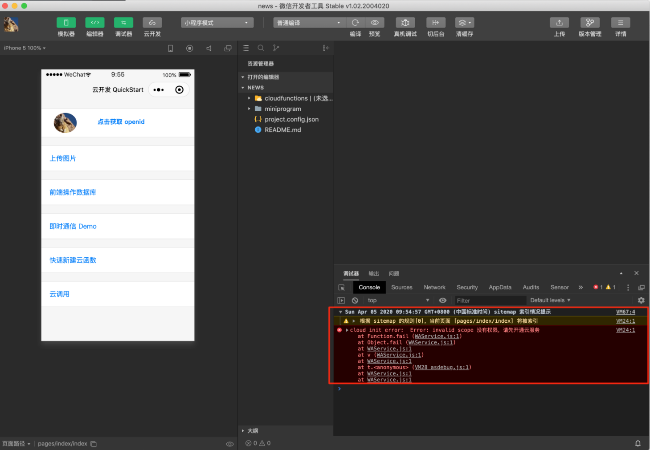Open the clear cache (清缓存) menu
This screenshot has height=450, width=650.
pyautogui.click(x=465, y=23)
